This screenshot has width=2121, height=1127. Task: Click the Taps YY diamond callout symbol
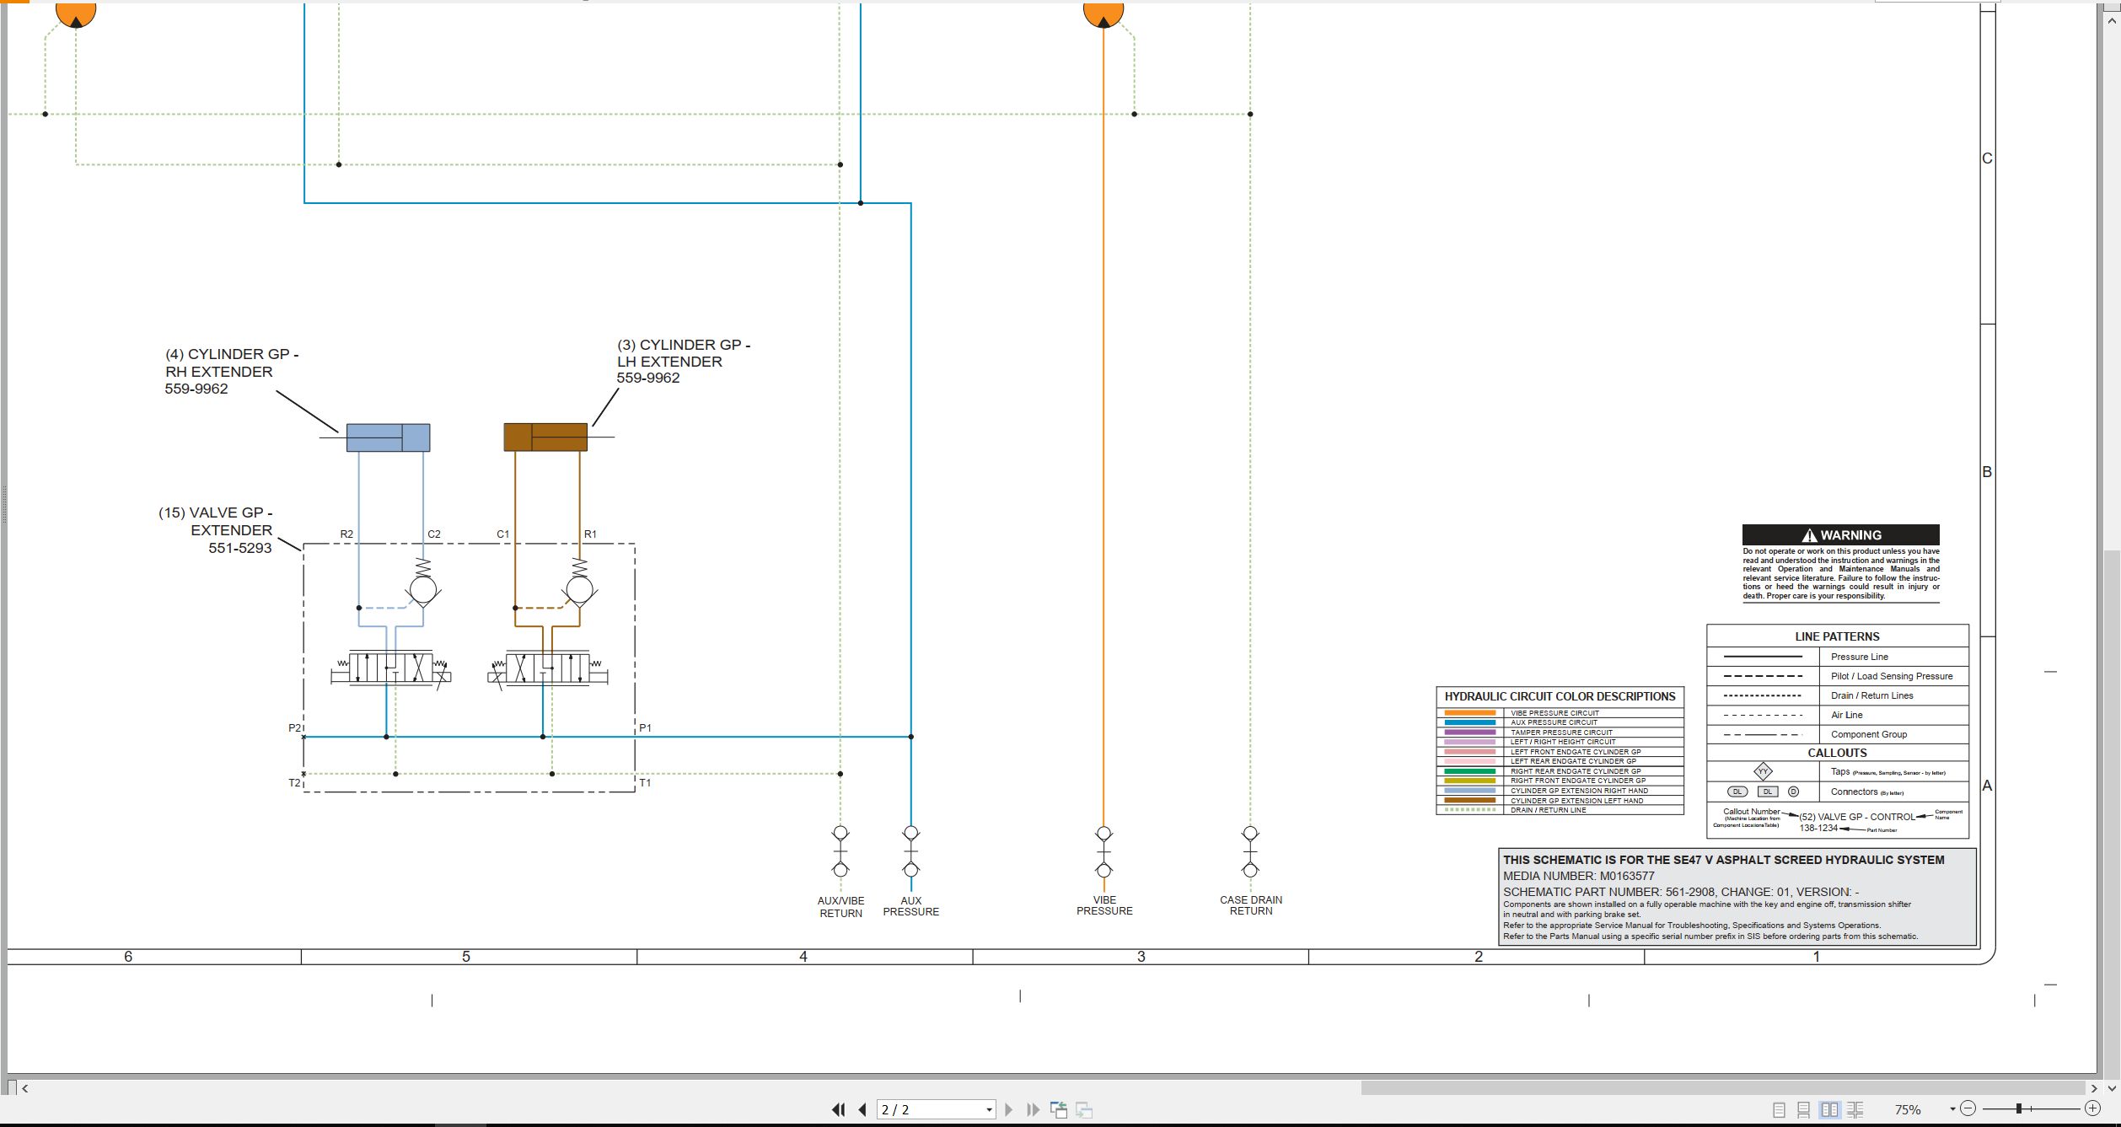(1763, 771)
